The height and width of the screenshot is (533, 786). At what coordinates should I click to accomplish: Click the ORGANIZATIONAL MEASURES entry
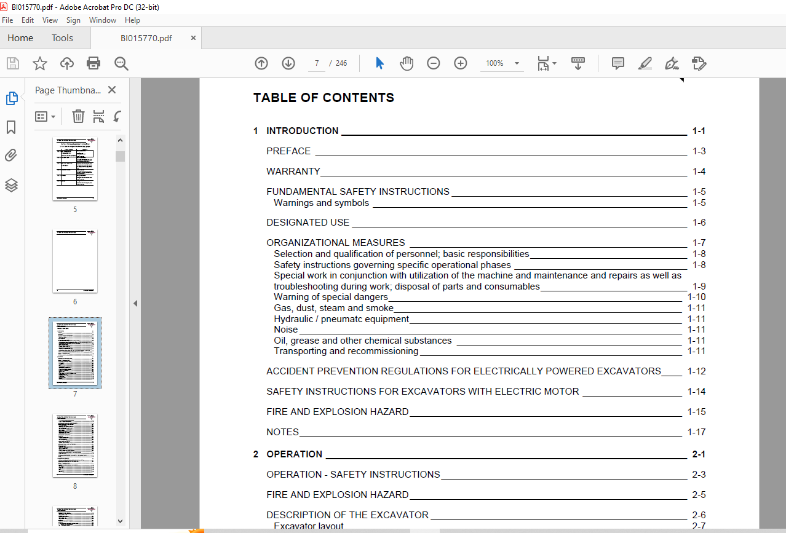coord(486,243)
